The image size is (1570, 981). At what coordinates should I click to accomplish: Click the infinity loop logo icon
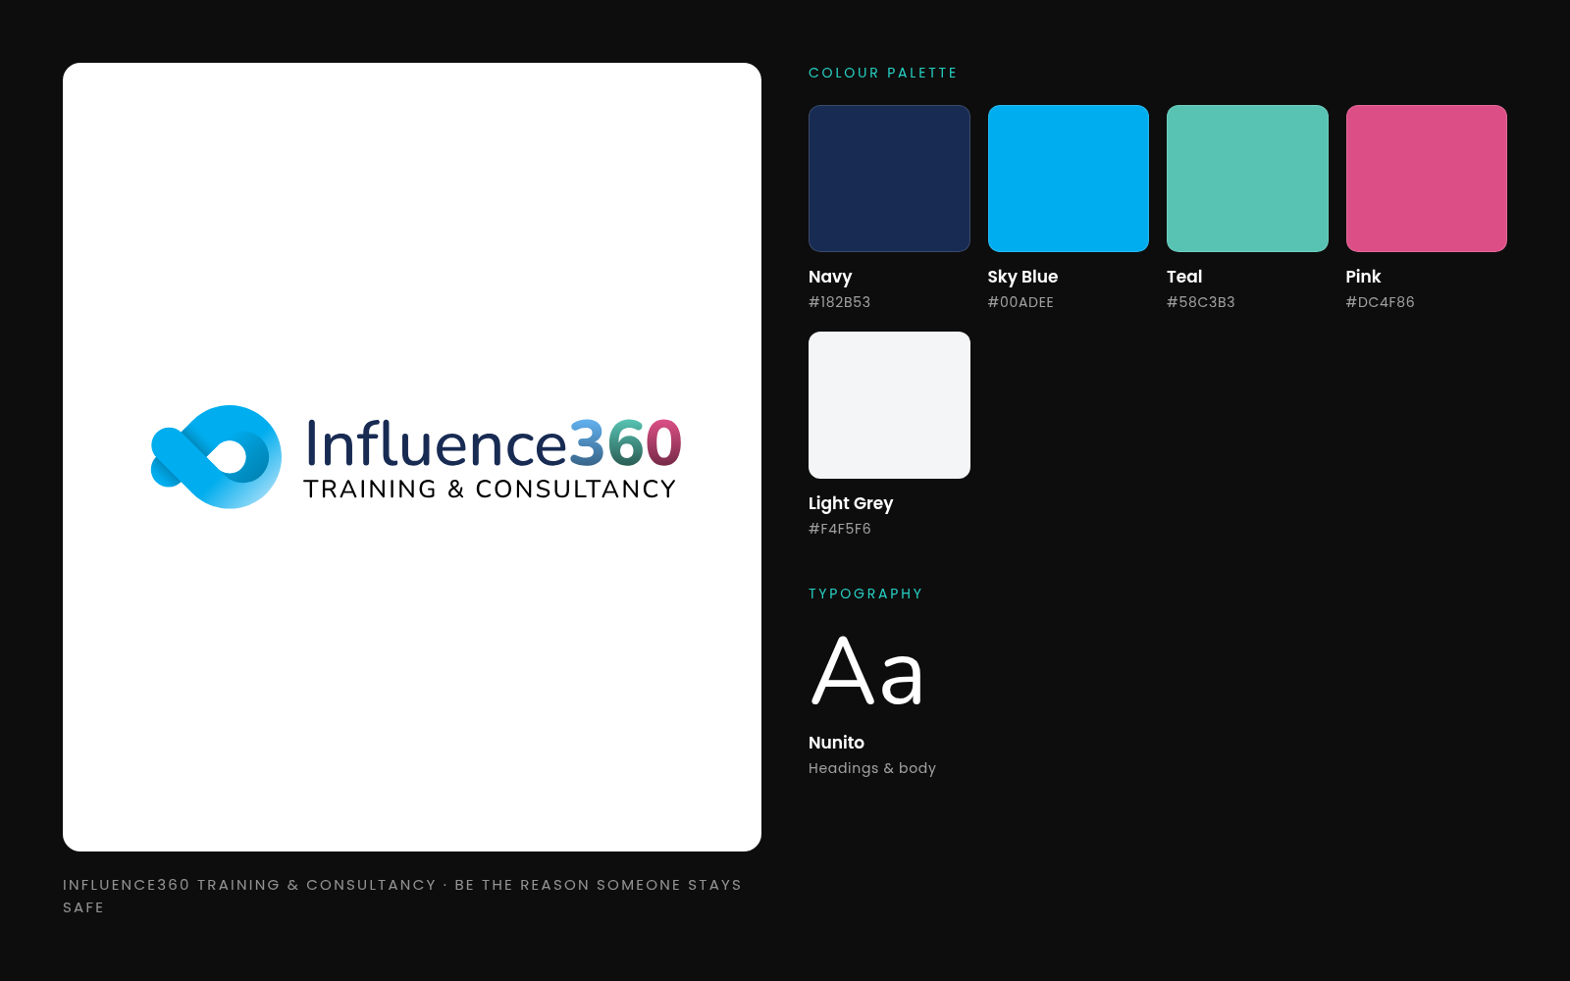216,457
